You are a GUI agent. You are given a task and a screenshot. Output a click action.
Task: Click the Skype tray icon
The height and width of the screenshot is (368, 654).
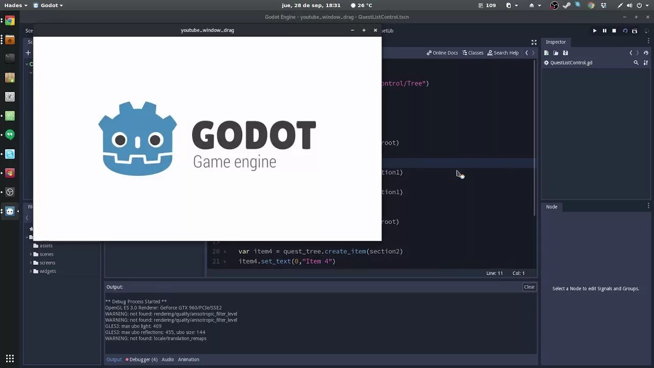tap(578, 5)
